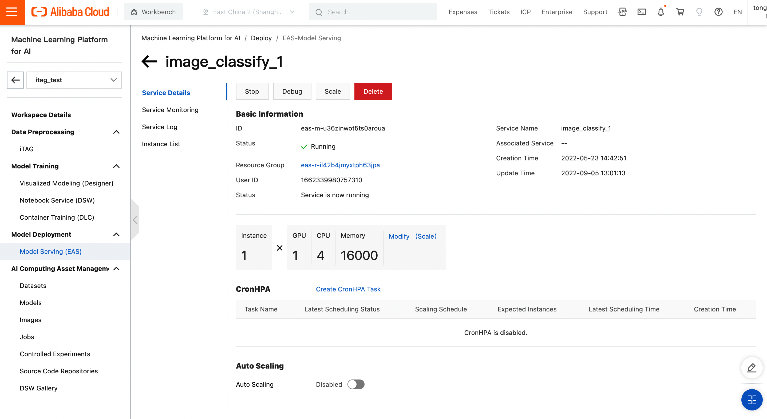The image size is (767, 419).
Task: Open the help question-mark icon
Action: pos(718,12)
